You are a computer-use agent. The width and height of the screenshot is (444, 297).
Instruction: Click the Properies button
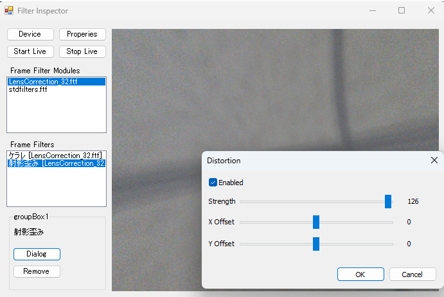tap(82, 34)
